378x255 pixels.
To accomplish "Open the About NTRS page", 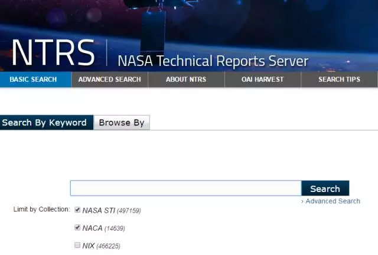I will click(x=186, y=80).
